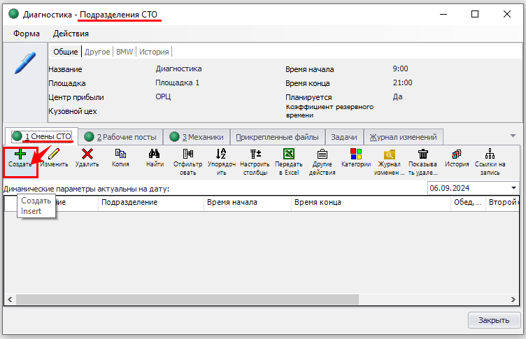Click the pencil Изменить icon
526x339 pixels.
53,154
